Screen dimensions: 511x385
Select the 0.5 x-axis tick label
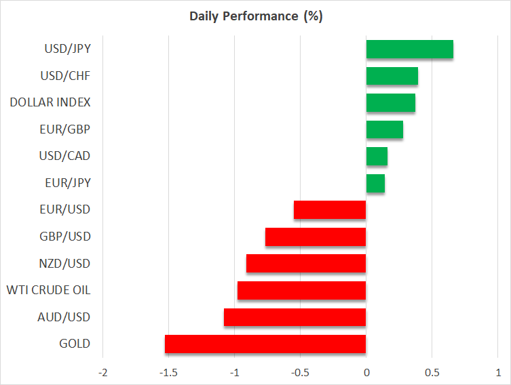(x=432, y=372)
